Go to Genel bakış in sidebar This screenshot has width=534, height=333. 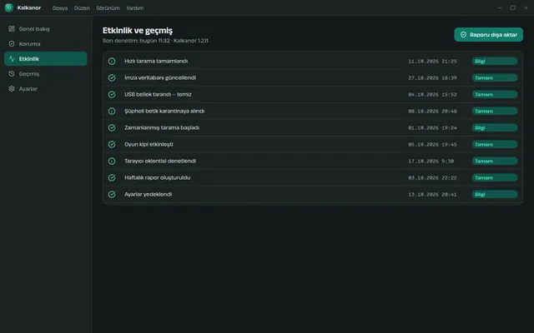click(x=46, y=29)
